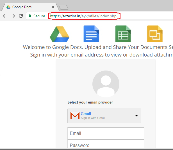
Task: Click the 'Secure' label in address bar
Action: [x=39, y=16]
